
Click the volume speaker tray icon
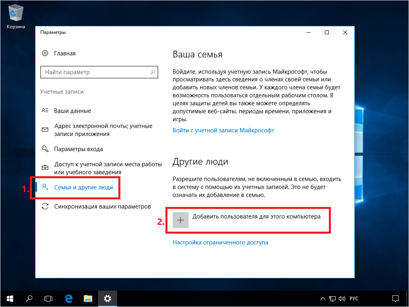click(x=342, y=298)
